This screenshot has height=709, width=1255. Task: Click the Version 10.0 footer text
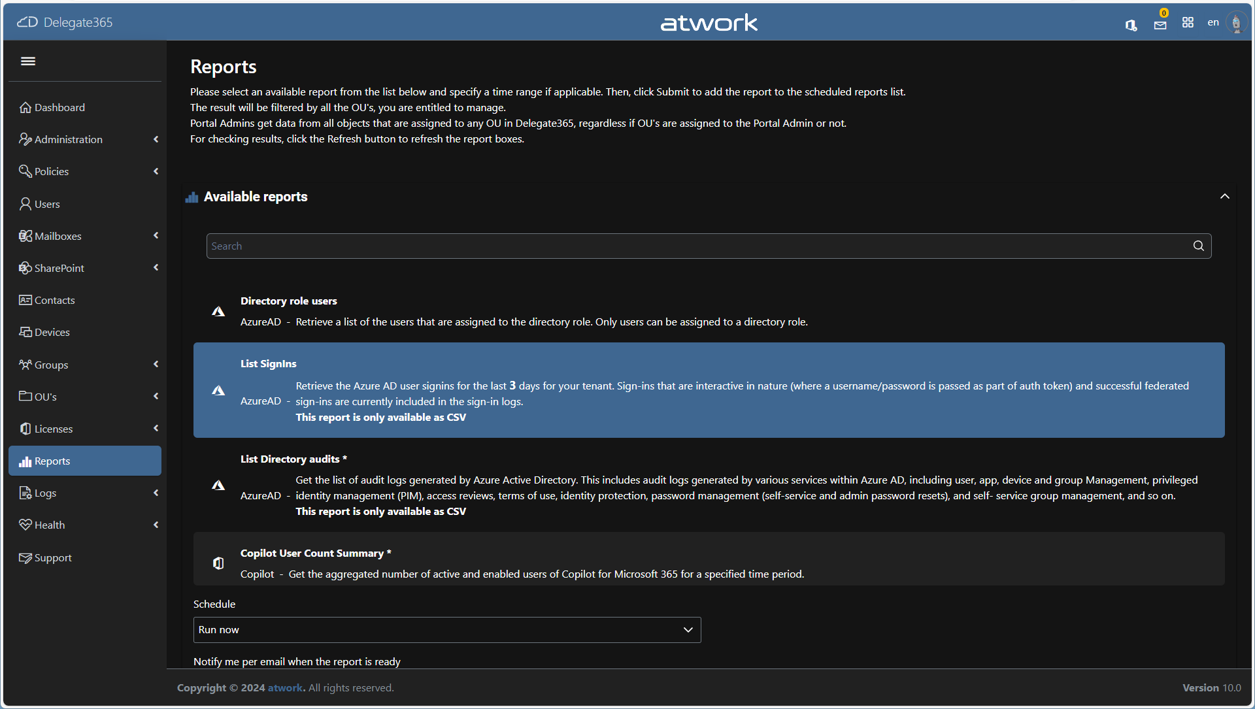[1212, 687]
